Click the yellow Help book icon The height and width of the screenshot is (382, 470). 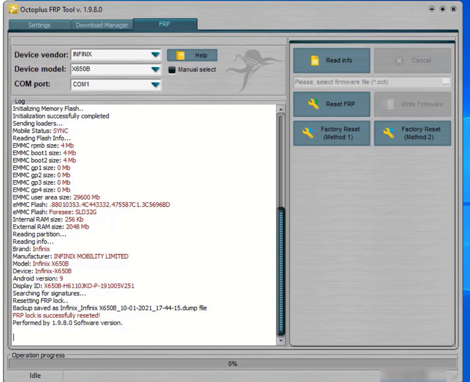coord(180,55)
